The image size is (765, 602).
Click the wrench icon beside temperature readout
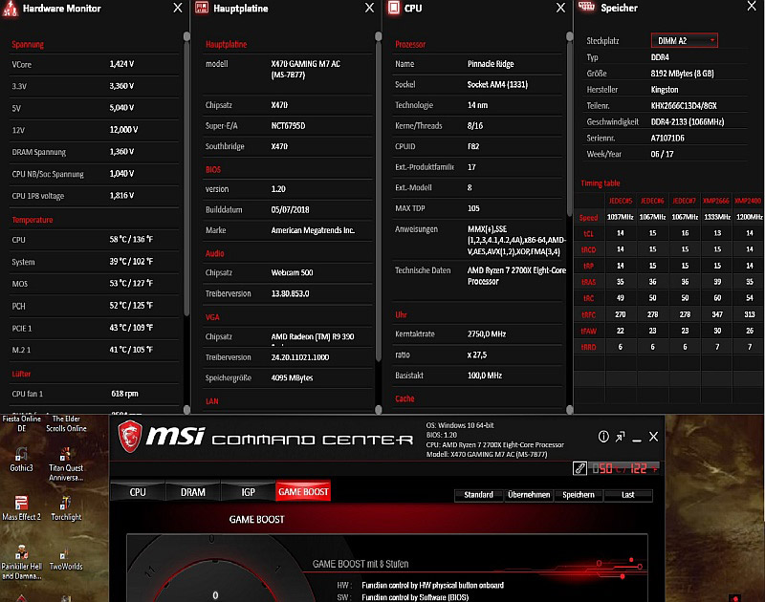579,468
